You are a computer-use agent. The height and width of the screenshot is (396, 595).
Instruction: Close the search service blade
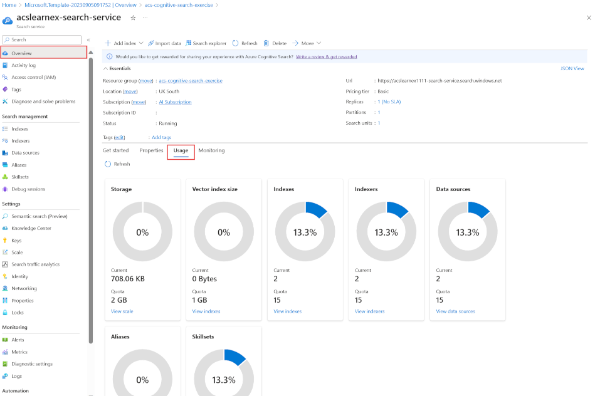[x=589, y=18]
